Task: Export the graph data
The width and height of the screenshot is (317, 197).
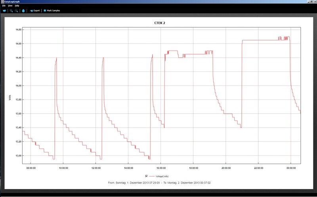Action: tap(35, 11)
